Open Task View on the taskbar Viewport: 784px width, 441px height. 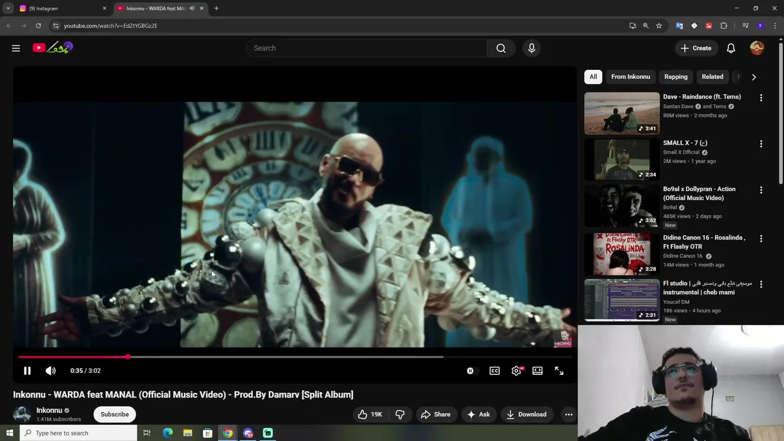pos(147,433)
